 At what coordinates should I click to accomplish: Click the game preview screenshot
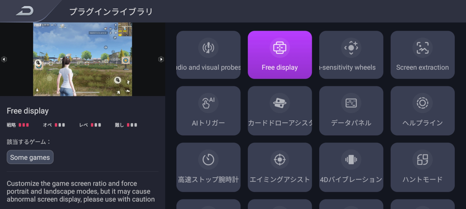pos(82,59)
